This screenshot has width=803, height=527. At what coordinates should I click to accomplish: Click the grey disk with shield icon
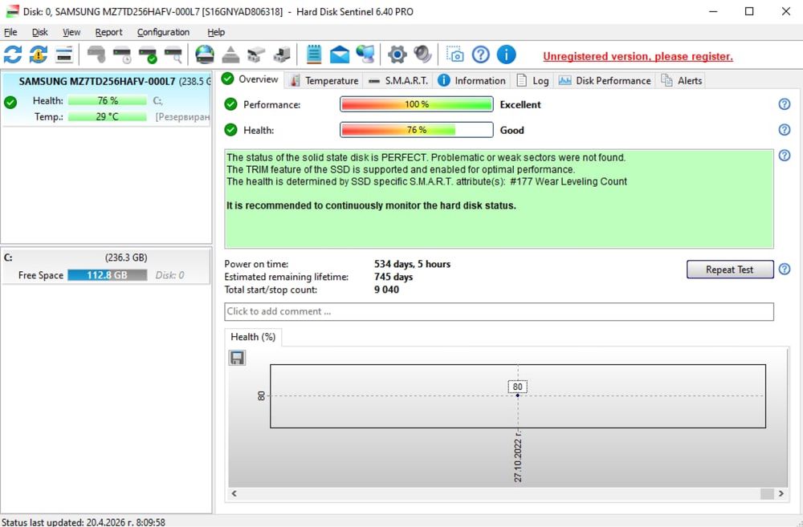click(96, 55)
